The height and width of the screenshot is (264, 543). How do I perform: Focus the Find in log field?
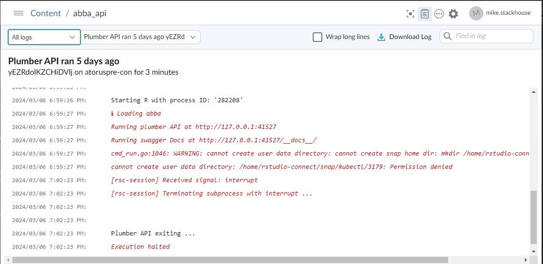[x=491, y=36]
